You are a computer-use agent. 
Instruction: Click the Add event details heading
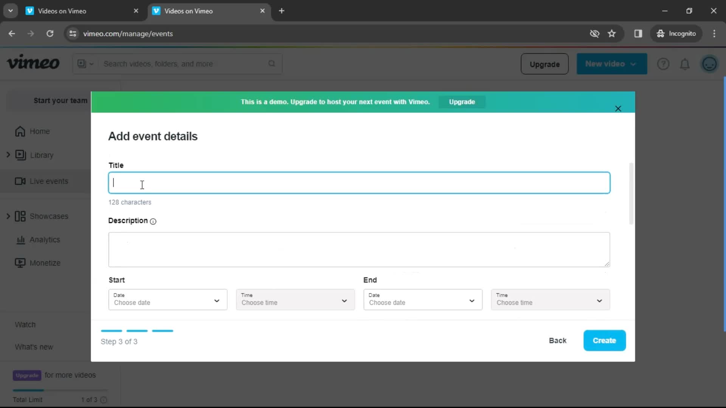[153, 136]
